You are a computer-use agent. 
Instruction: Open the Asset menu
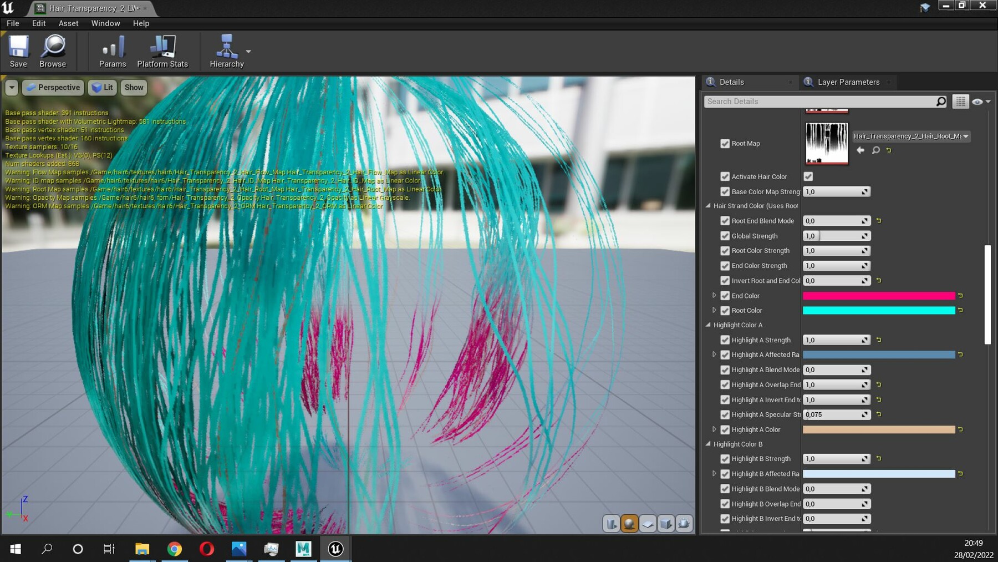point(68,23)
